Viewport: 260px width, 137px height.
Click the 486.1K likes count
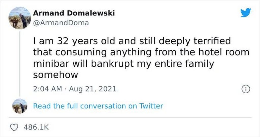[x=36, y=128]
